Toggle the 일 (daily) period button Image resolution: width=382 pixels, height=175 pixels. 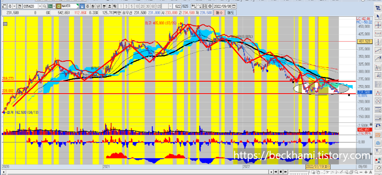tap(82, 6)
